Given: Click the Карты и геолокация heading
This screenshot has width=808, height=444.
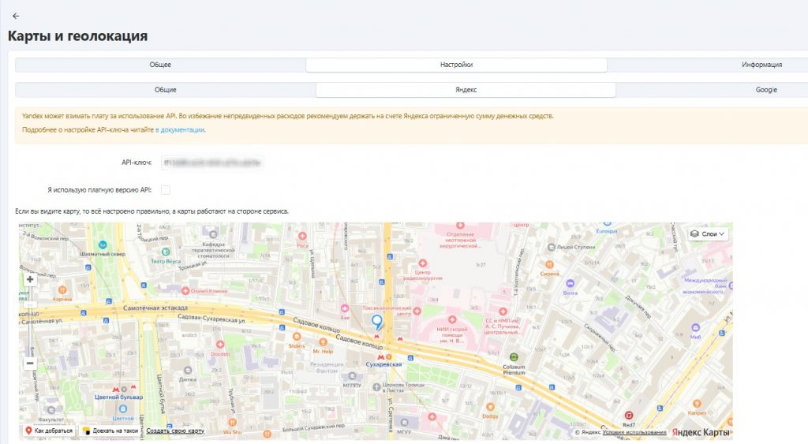Looking at the screenshot, I should coord(78,36).
